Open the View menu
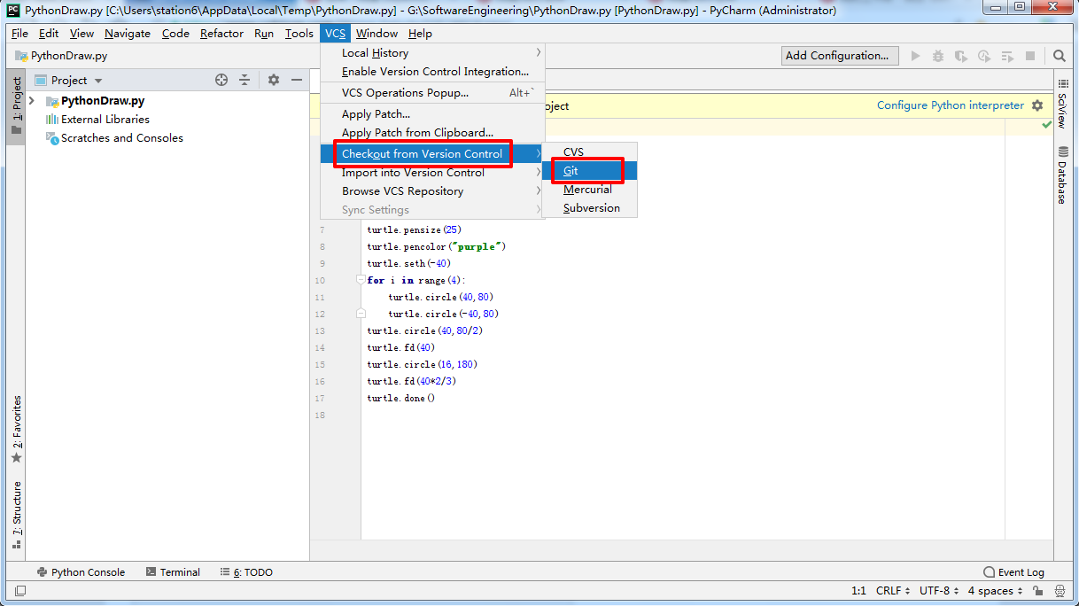Image resolution: width=1079 pixels, height=606 pixels. coord(82,34)
